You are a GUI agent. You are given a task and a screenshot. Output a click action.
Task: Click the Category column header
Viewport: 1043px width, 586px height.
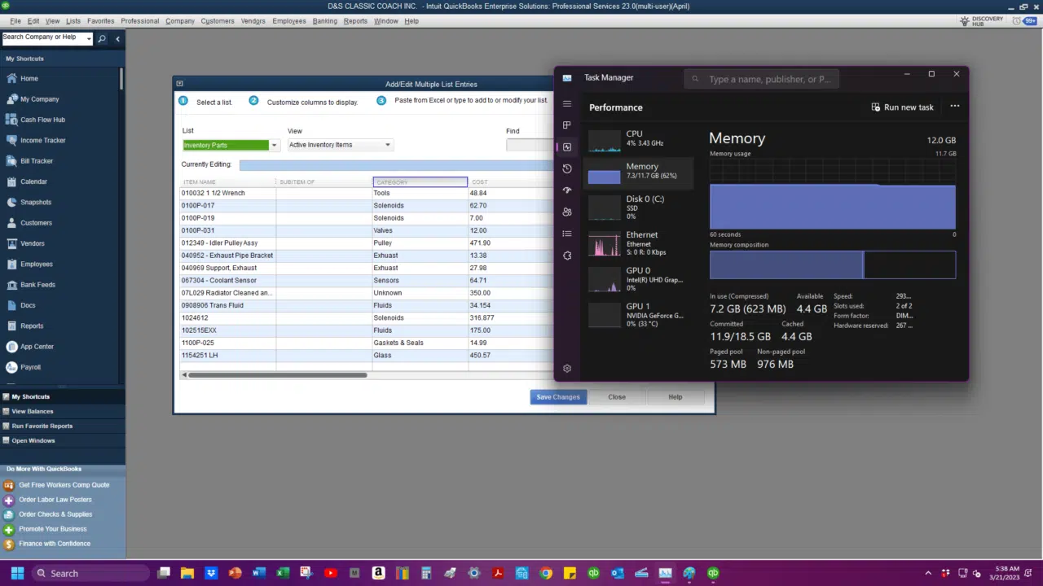420,182
